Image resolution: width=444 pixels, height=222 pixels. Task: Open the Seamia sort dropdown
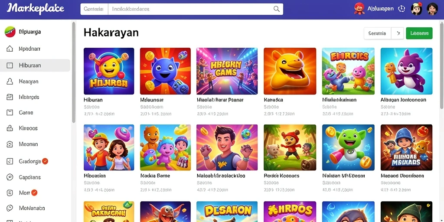[x=377, y=33]
